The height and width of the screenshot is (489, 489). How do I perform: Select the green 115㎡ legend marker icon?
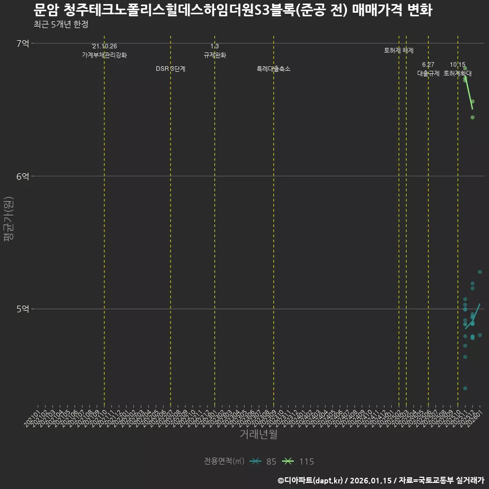click(287, 461)
